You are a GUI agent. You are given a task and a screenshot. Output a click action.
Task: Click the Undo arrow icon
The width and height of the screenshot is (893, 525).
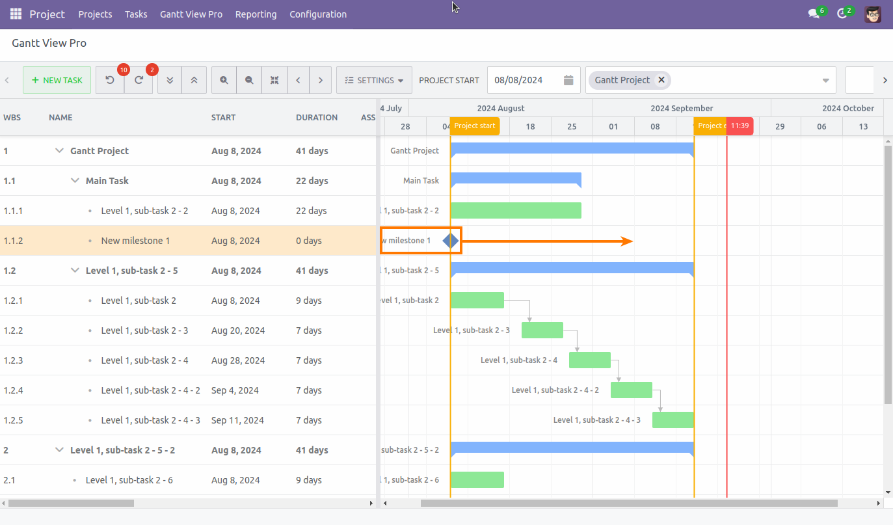(111, 80)
